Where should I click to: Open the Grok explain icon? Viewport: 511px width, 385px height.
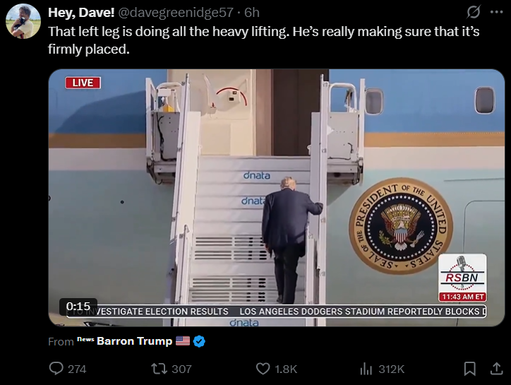pos(473,13)
